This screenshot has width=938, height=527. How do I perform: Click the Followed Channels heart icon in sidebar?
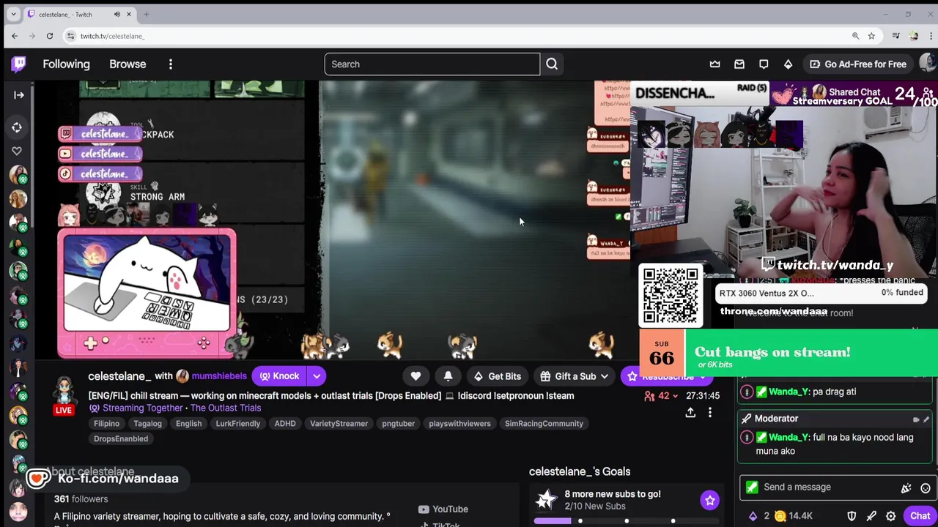(17, 151)
